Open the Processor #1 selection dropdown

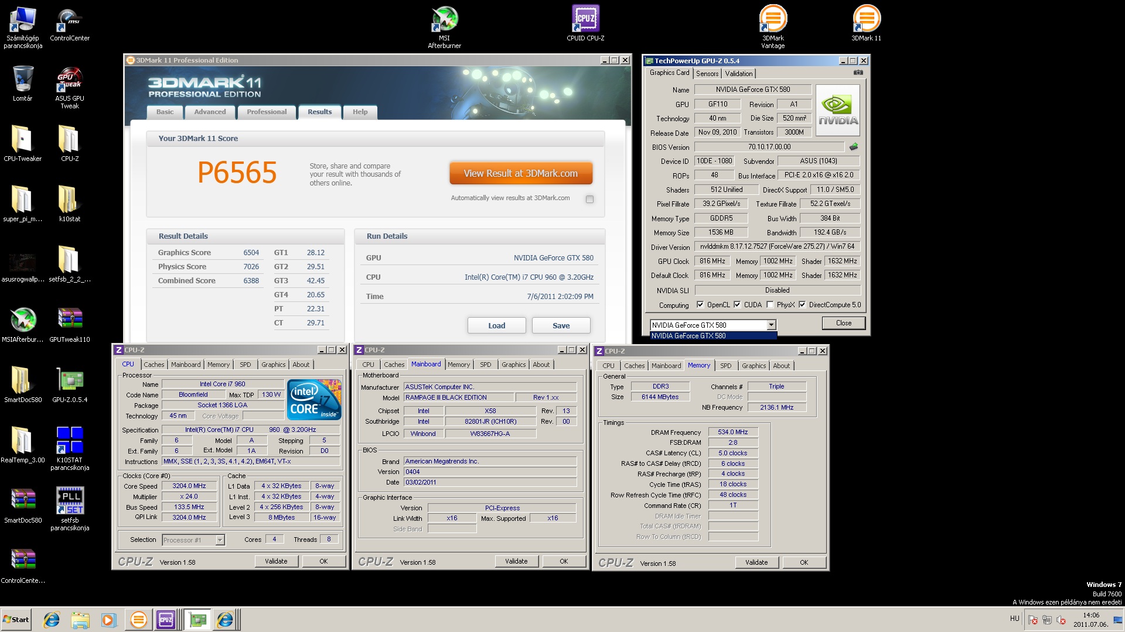tap(220, 540)
